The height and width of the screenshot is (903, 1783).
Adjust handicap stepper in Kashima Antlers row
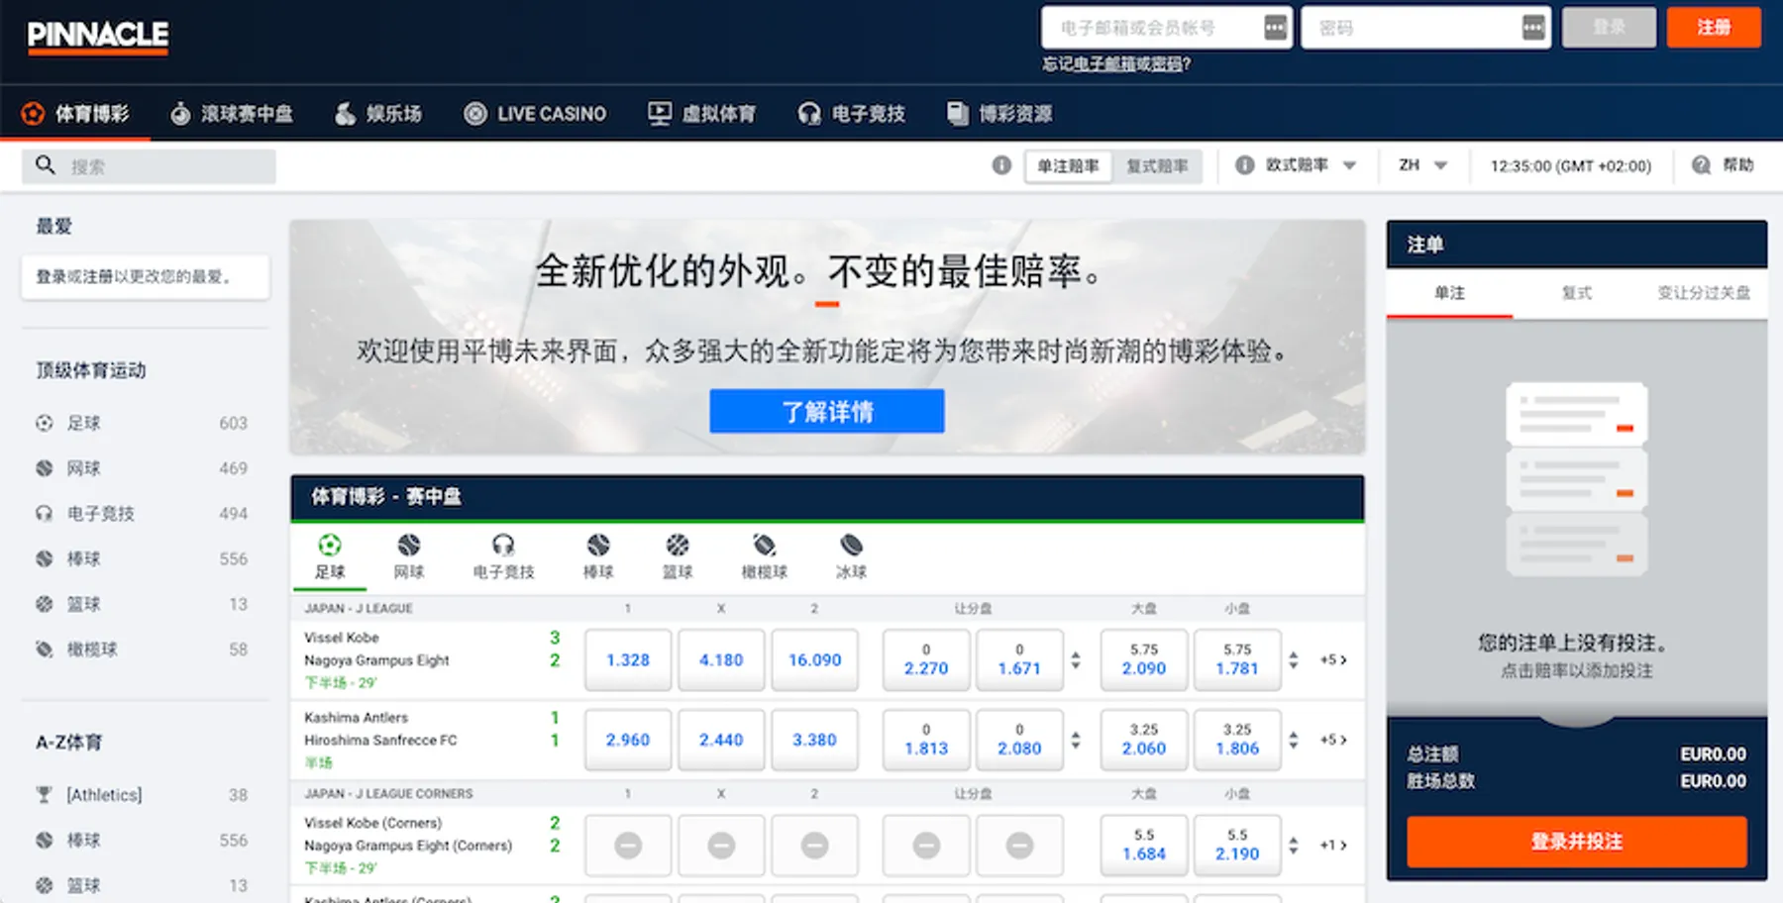pyautogui.click(x=1076, y=740)
